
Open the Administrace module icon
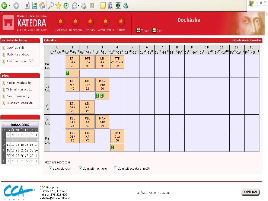(x=106, y=22)
